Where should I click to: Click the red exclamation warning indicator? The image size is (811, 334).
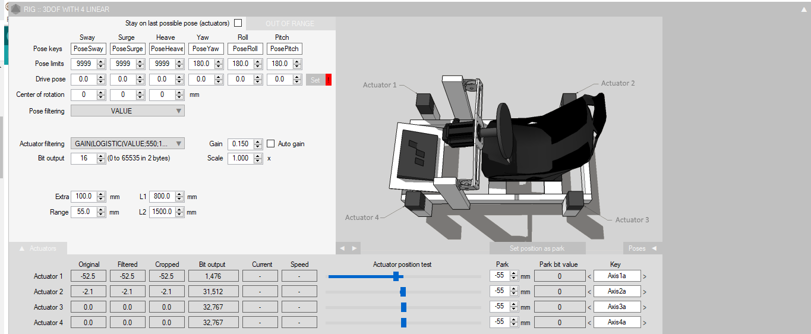pos(328,80)
